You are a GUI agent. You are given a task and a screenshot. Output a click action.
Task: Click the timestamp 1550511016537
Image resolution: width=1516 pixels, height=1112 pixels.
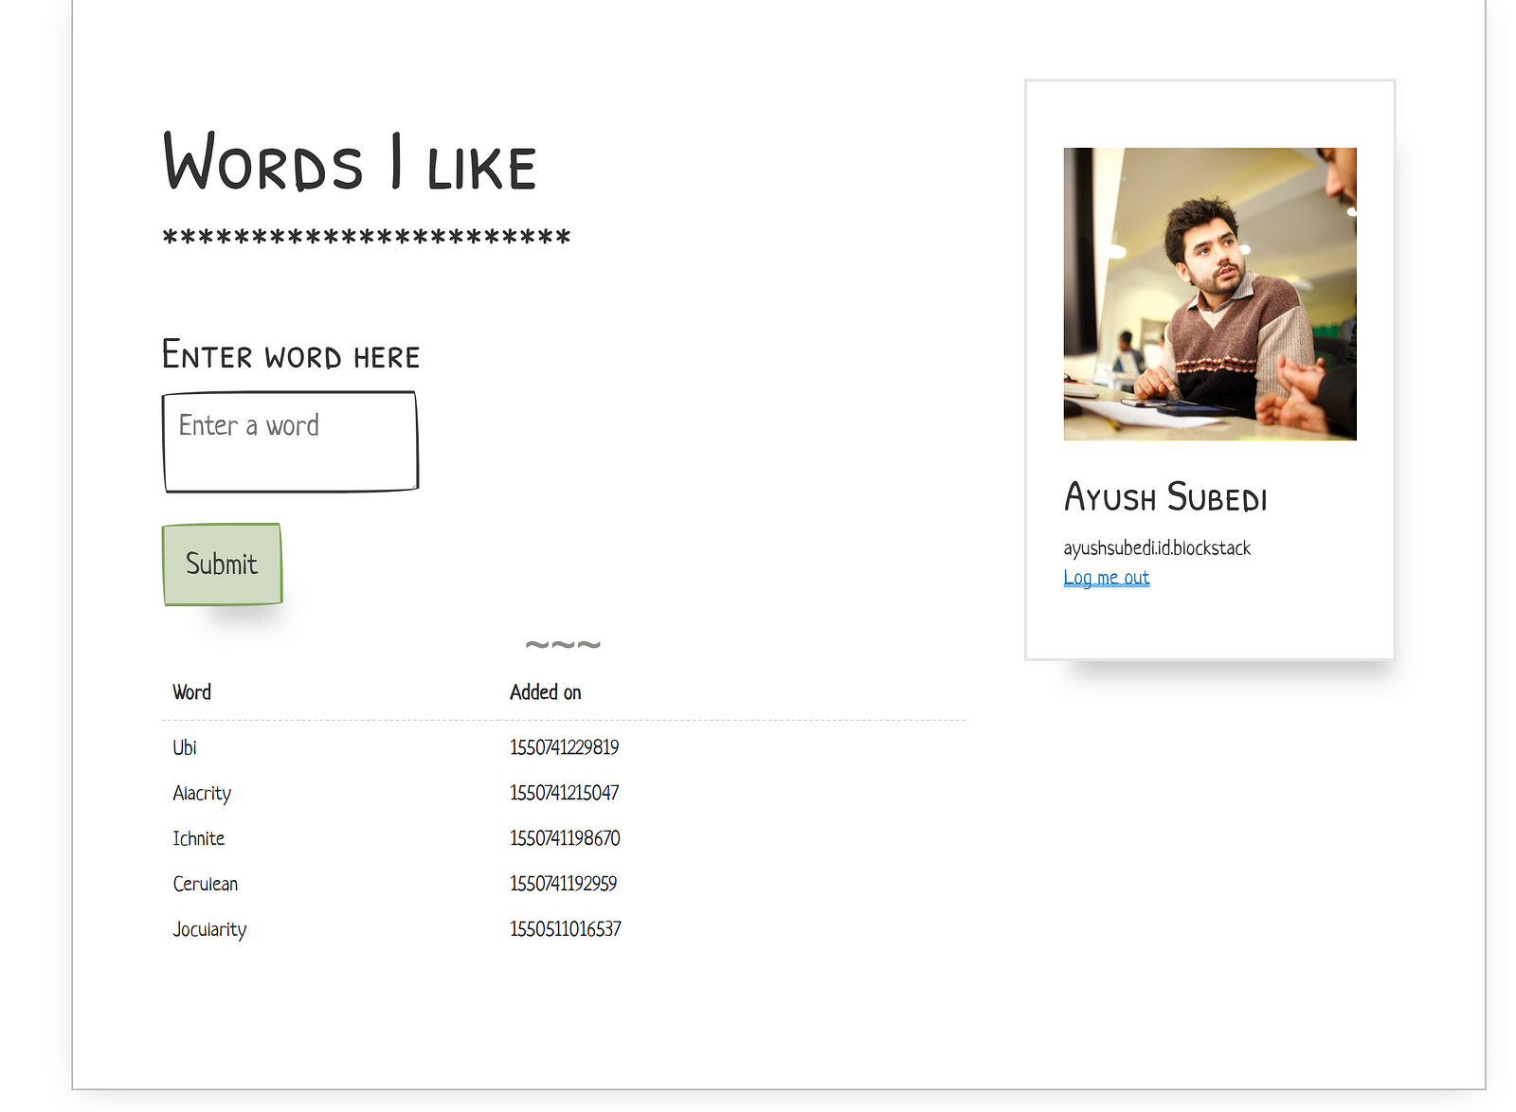566,929
